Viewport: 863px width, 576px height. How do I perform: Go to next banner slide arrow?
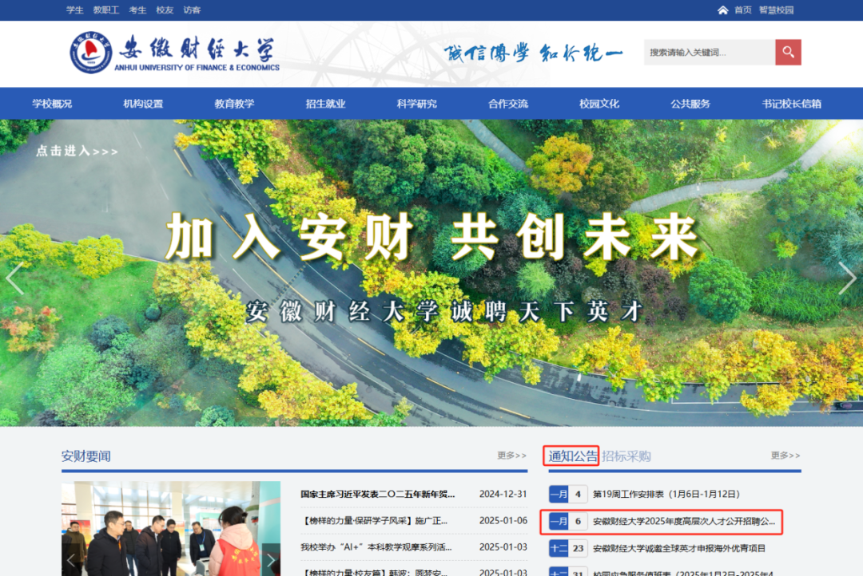tap(847, 278)
